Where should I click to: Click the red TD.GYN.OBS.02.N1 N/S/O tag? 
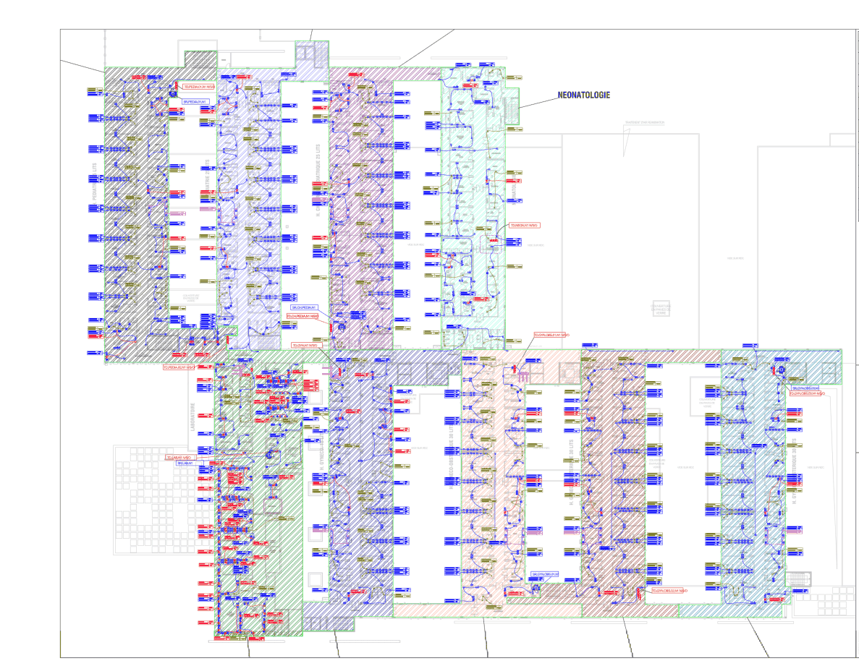click(x=669, y=591)
